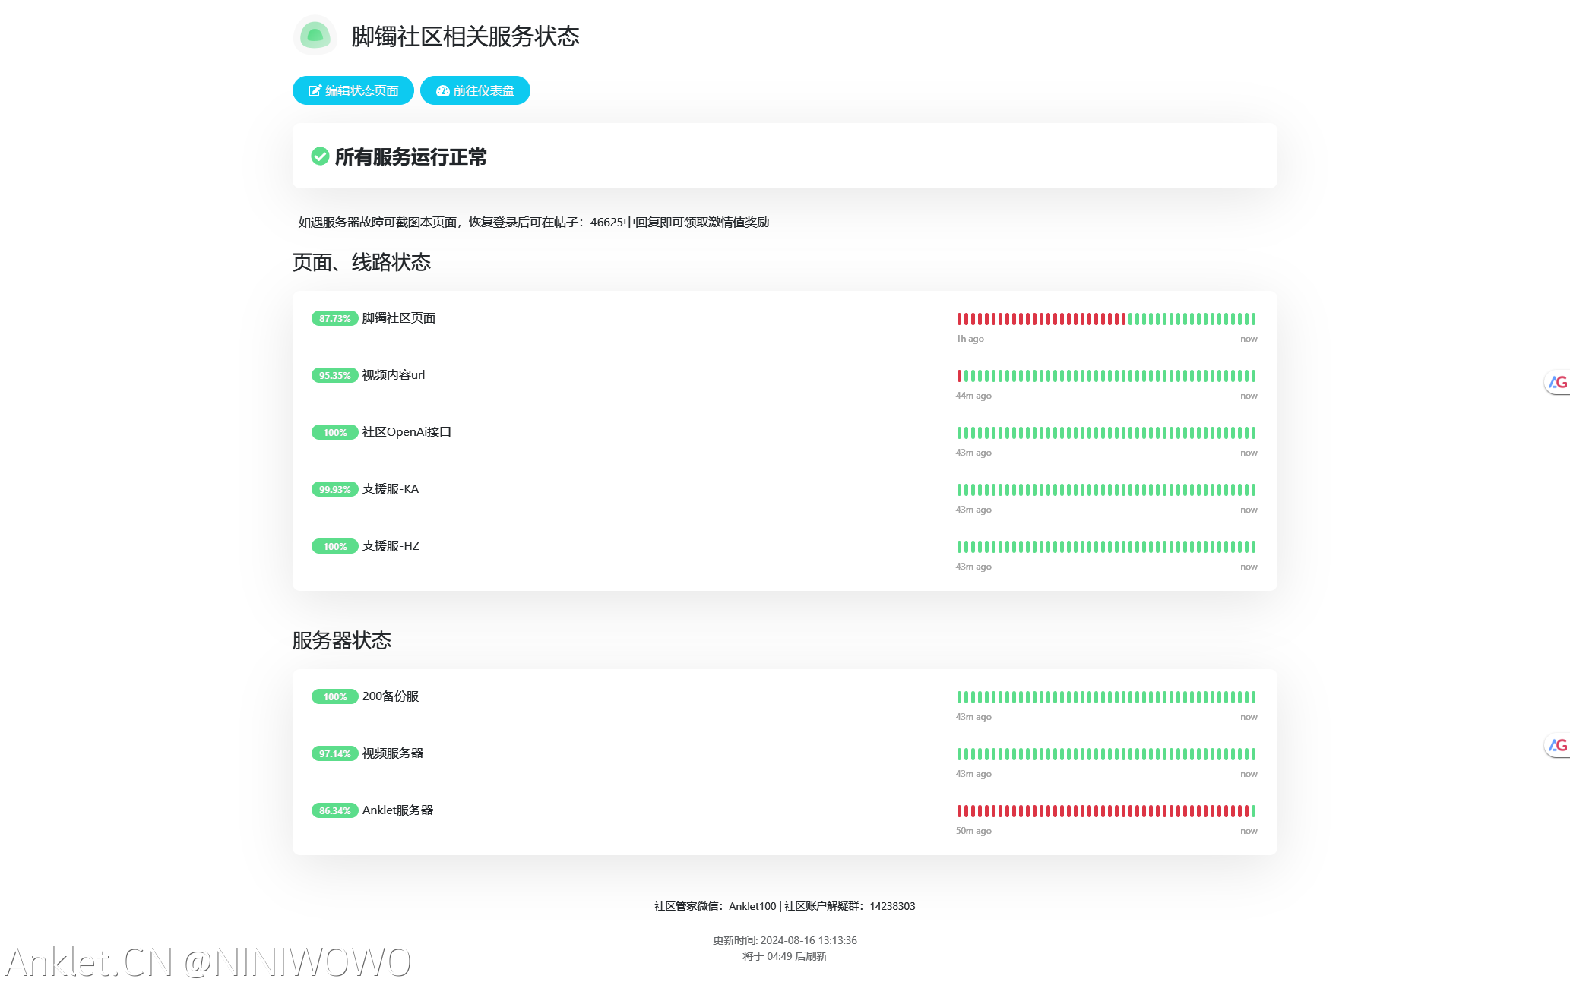
Task: Click the refresh countdown 将于 04:49 后刷新
Action: 785,956
